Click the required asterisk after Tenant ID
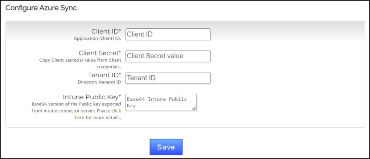The image size is (370, 159). [x=120, y=75]
